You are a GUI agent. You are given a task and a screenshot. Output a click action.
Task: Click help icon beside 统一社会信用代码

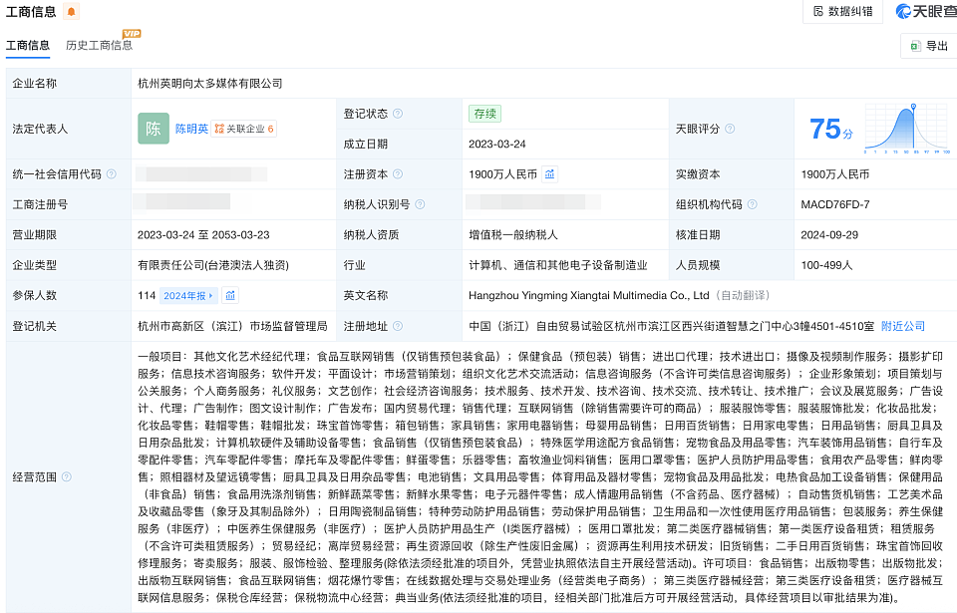(x=111, y=174)
